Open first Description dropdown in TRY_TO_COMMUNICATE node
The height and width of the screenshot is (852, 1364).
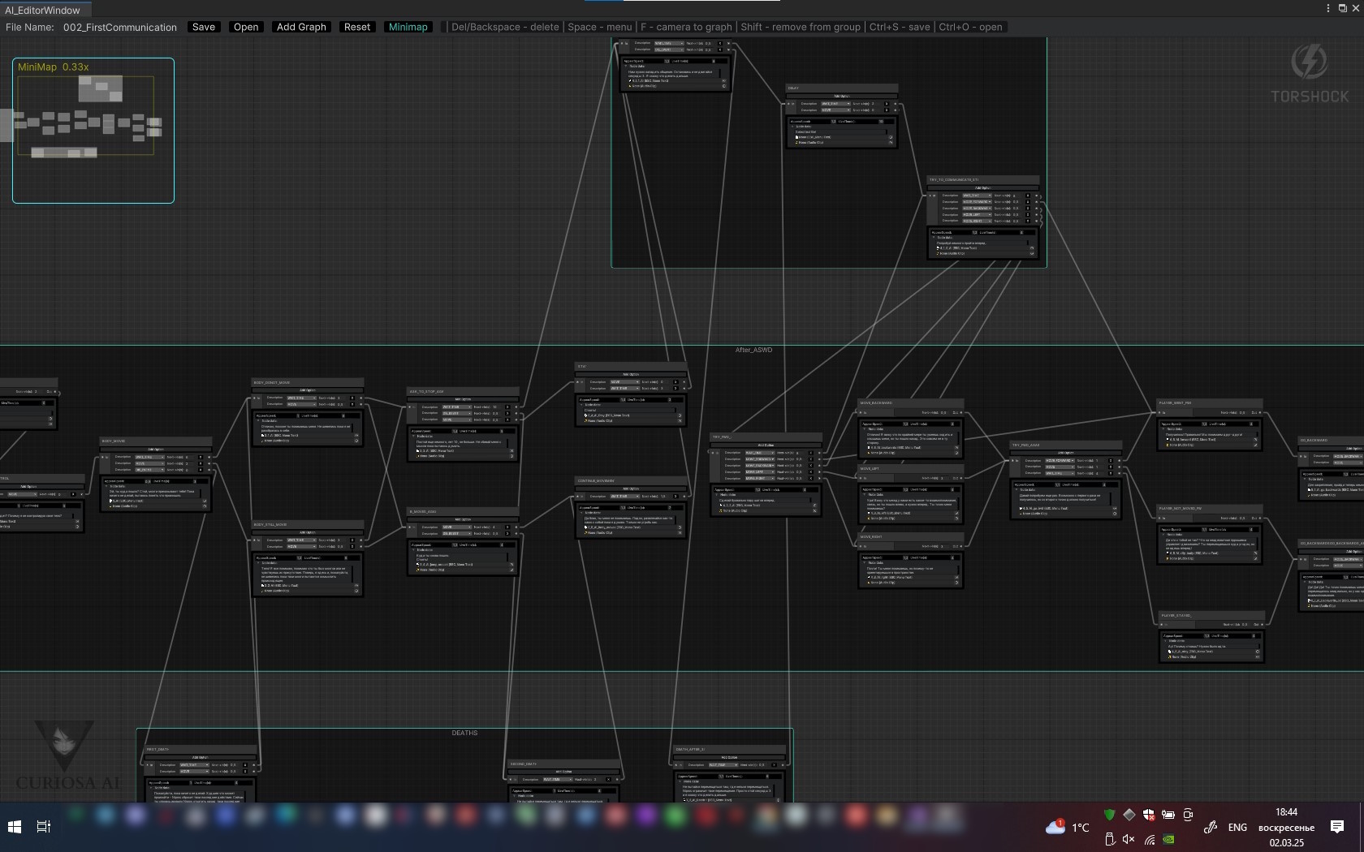[977, 196]
